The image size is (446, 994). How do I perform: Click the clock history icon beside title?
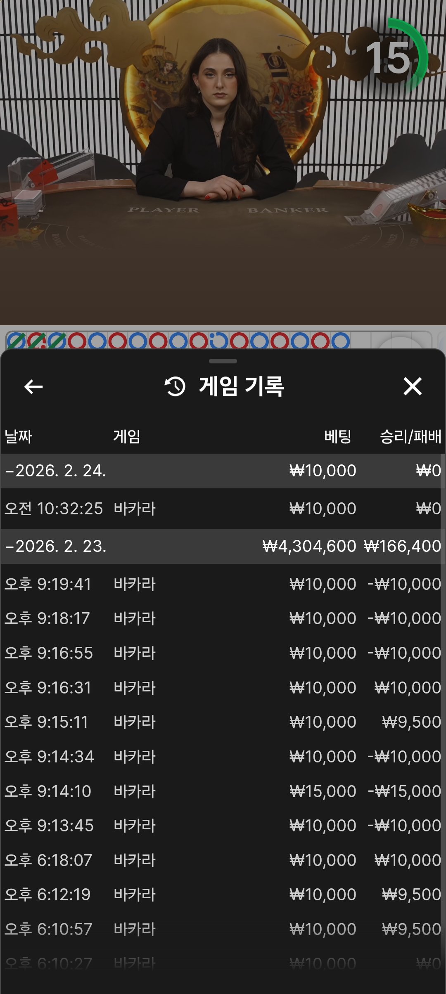tap(175, 387)
